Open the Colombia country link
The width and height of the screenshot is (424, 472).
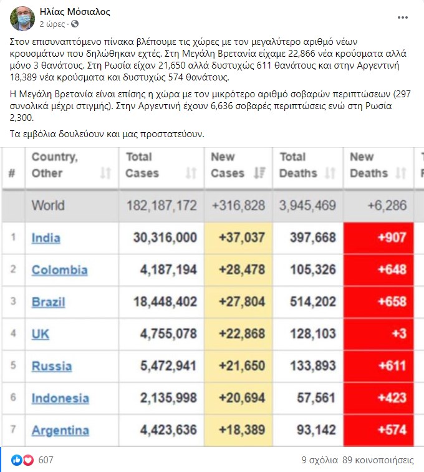point(59,270)
